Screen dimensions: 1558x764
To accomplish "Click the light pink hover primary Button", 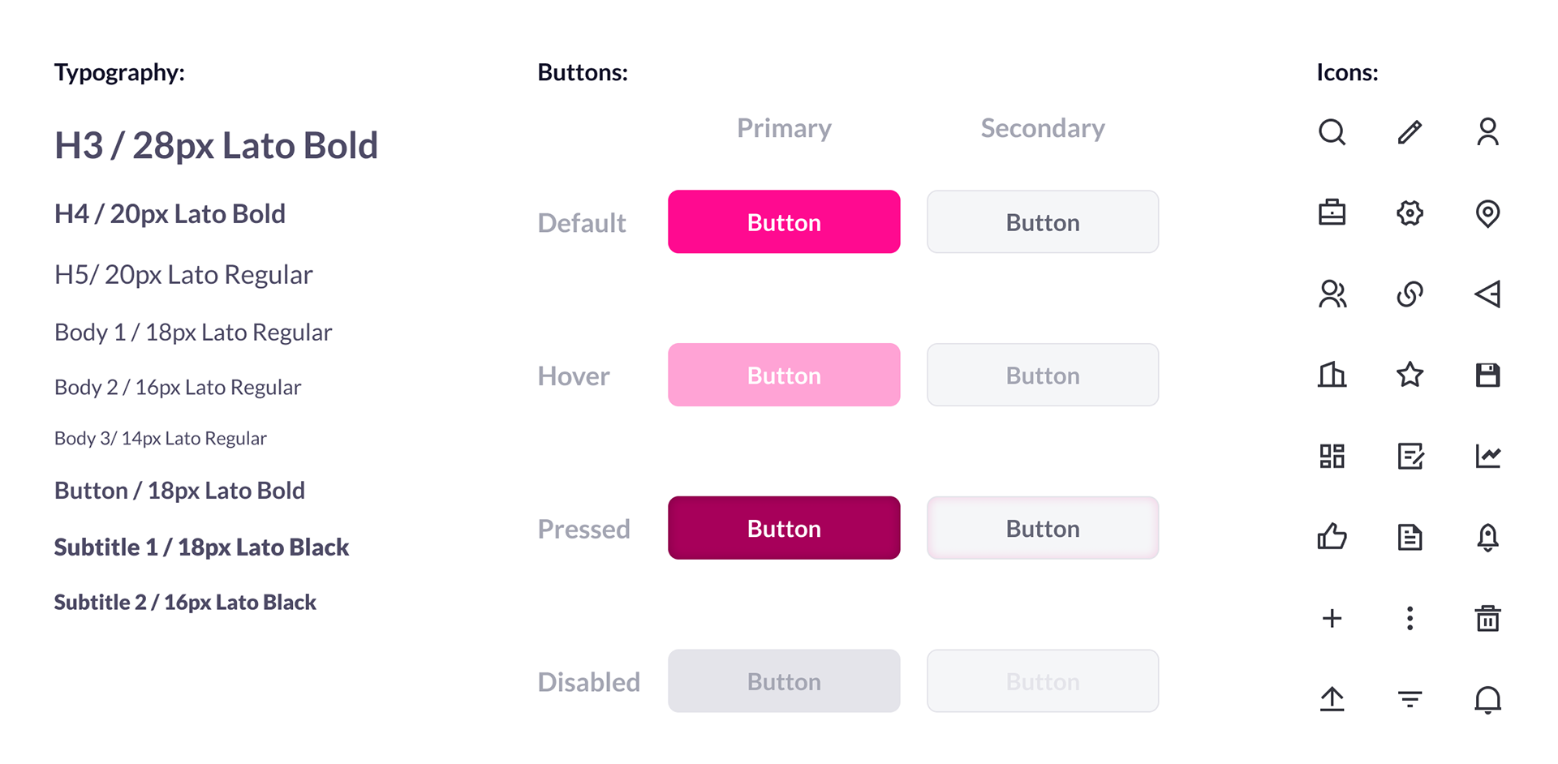I will [784, 375].
